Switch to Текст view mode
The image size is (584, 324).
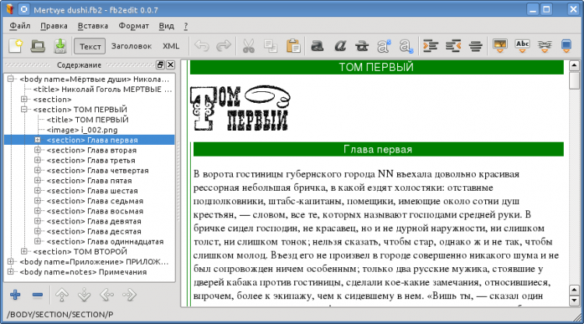point(90,46)
